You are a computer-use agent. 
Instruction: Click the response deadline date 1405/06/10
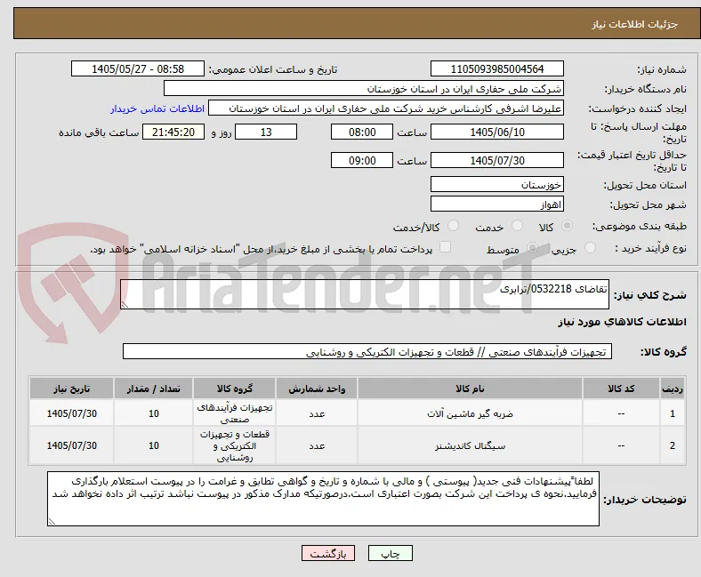497,132
